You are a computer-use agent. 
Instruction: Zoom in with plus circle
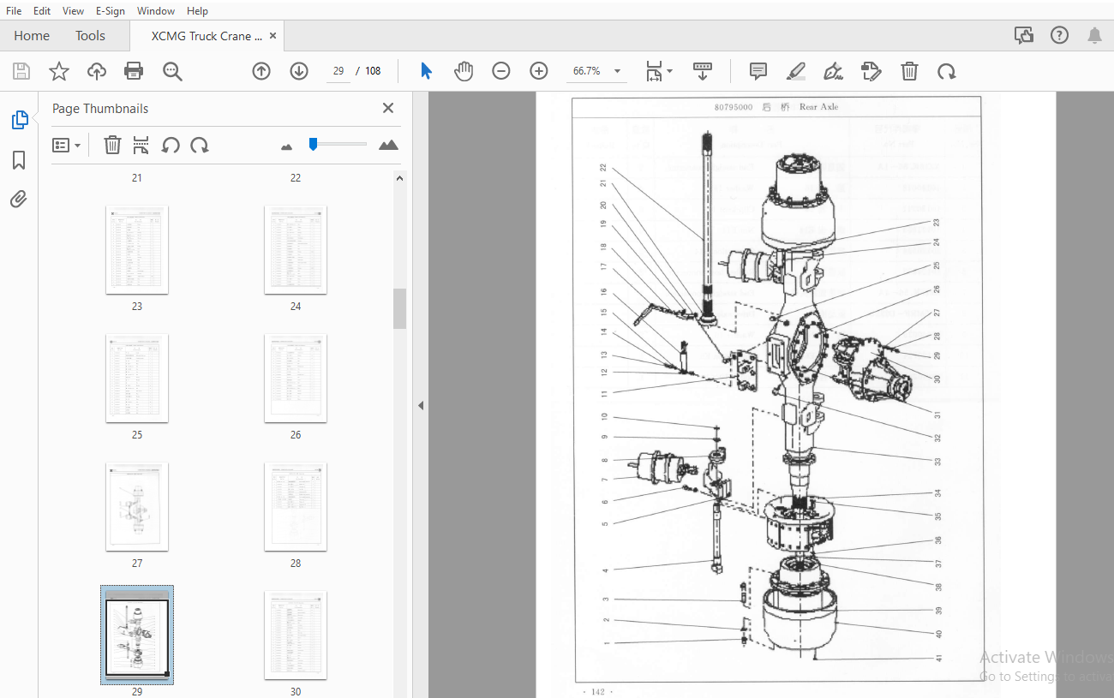539,71
